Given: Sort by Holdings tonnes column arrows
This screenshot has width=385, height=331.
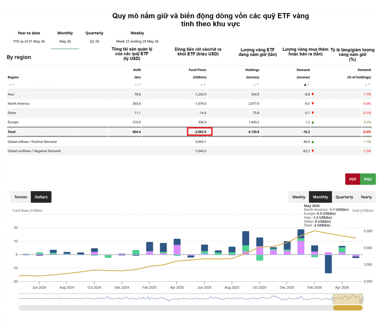Looking at the screenshot, I should pyautogui.click(x=256, y=85).
